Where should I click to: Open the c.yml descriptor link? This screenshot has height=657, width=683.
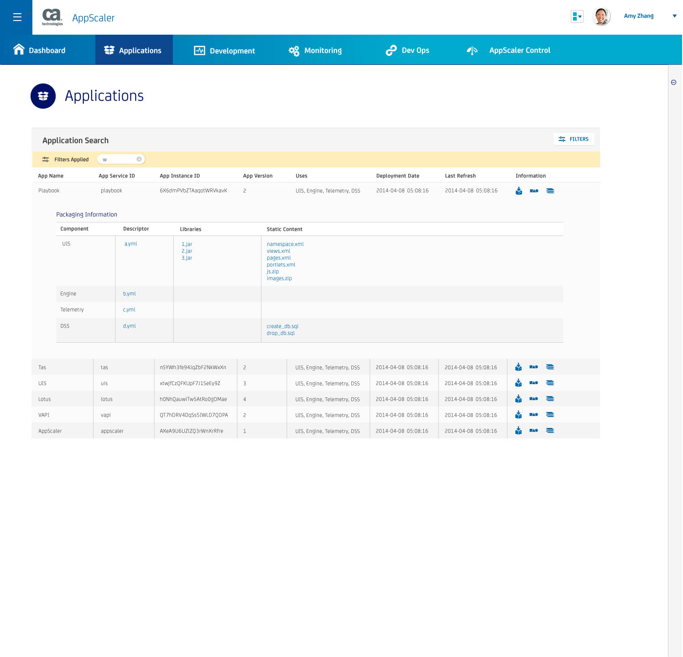pos(129,310)
